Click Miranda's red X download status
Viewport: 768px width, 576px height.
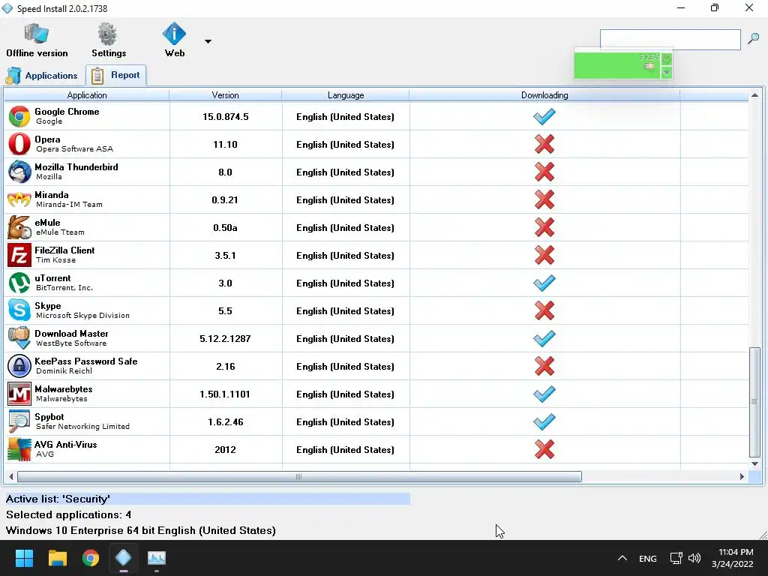point(544,199)
